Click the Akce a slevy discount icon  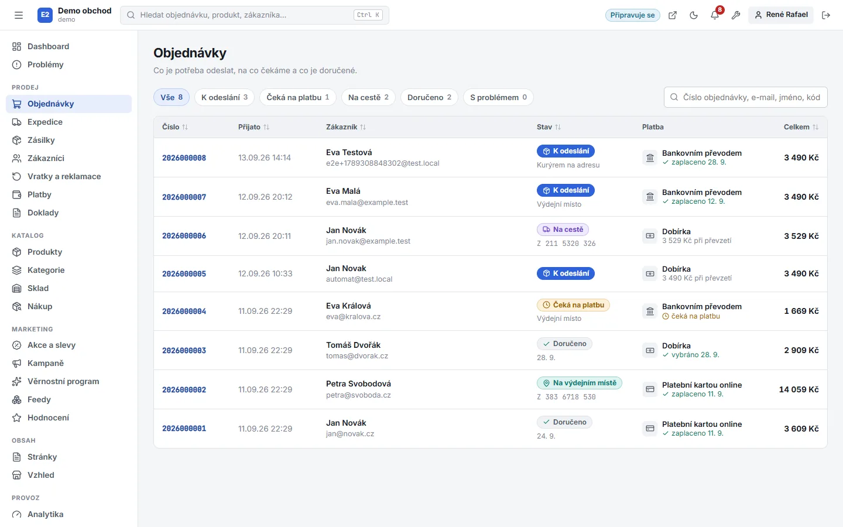click(17, 345)
